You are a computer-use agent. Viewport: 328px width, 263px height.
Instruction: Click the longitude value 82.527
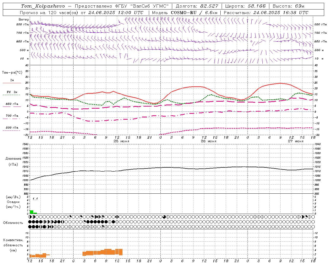209,6
